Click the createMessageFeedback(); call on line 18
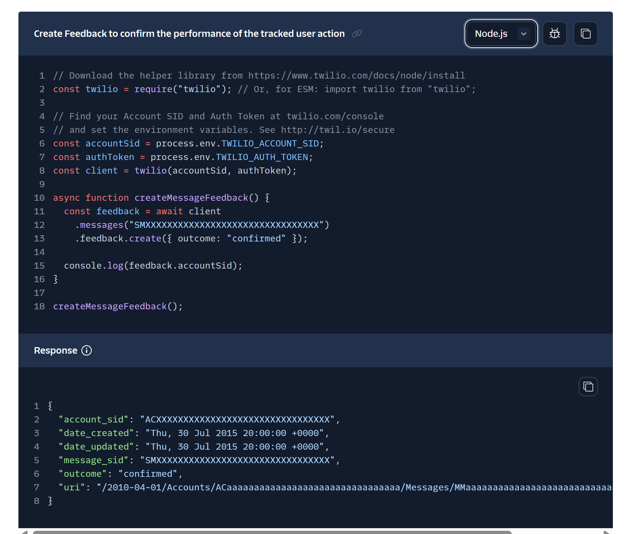The image size is (630, 534). (x=118, y=306)
